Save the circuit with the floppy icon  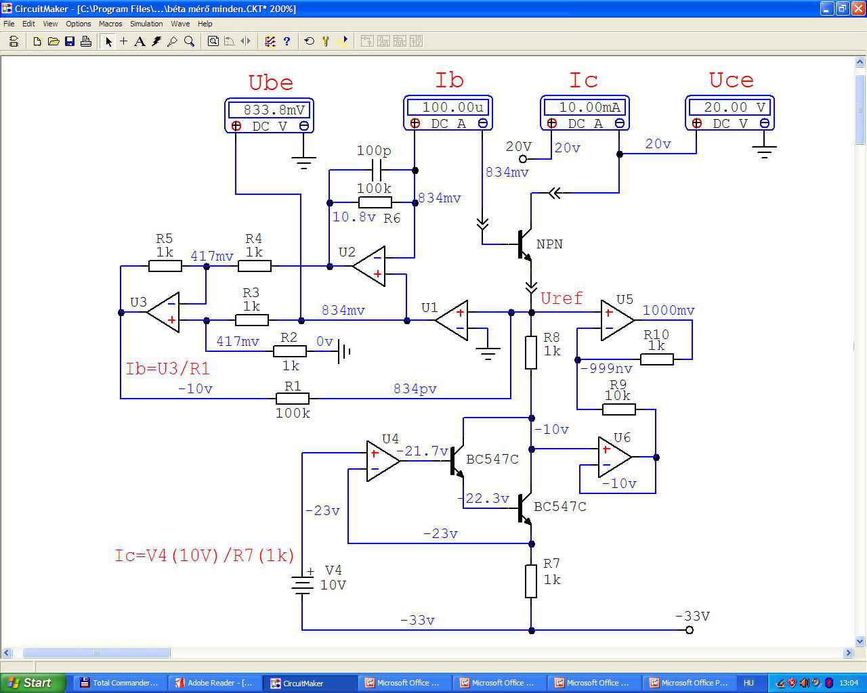point(70,41)
